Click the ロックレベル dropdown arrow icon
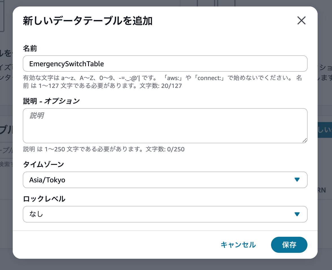 coord(297,214)
